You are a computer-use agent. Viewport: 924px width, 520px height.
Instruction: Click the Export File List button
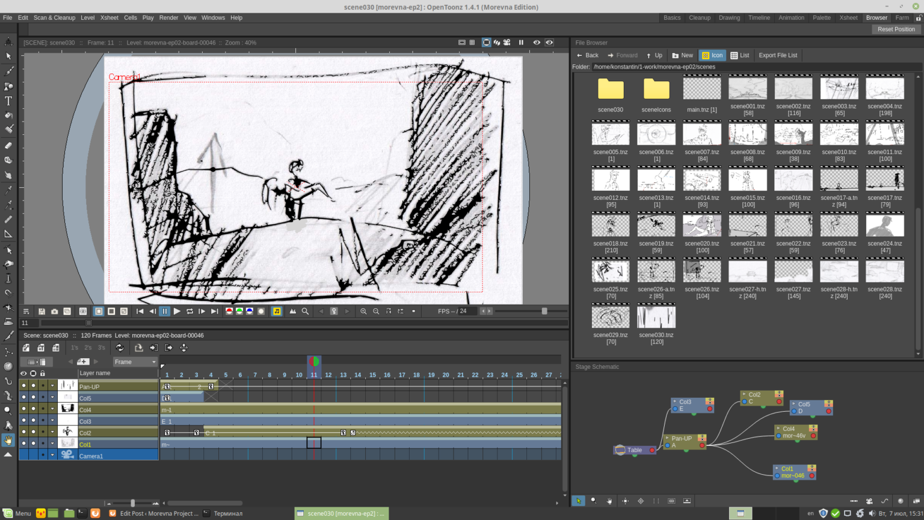tap(778, 55)
